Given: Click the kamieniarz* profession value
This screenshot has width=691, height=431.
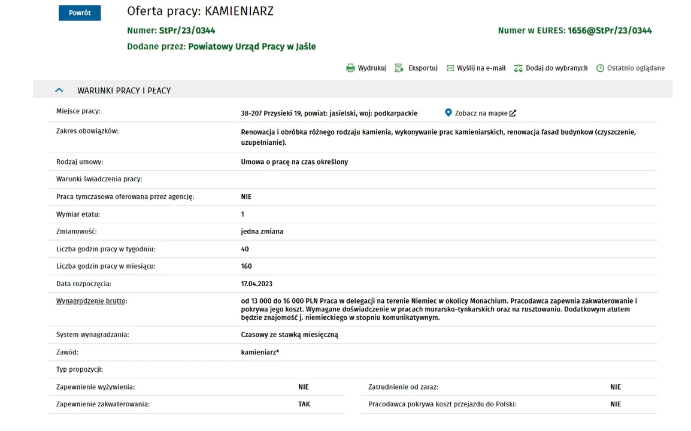Looking at the screenshot, I should coord(260,352).
